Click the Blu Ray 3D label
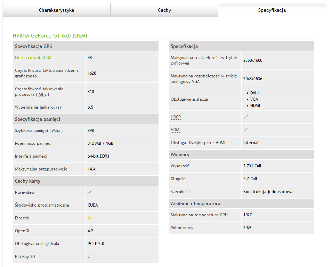Image resolution: width=332 pixels, height=267 pixels. click(x=25, y=257)
